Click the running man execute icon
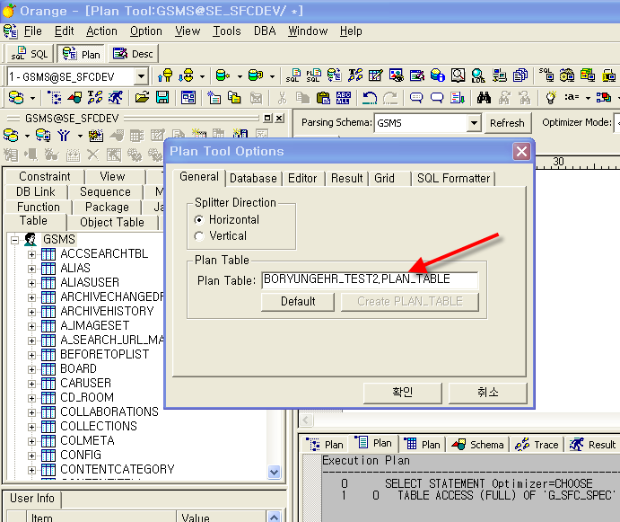Screen dimensions: 620x522 pos(116,97)
